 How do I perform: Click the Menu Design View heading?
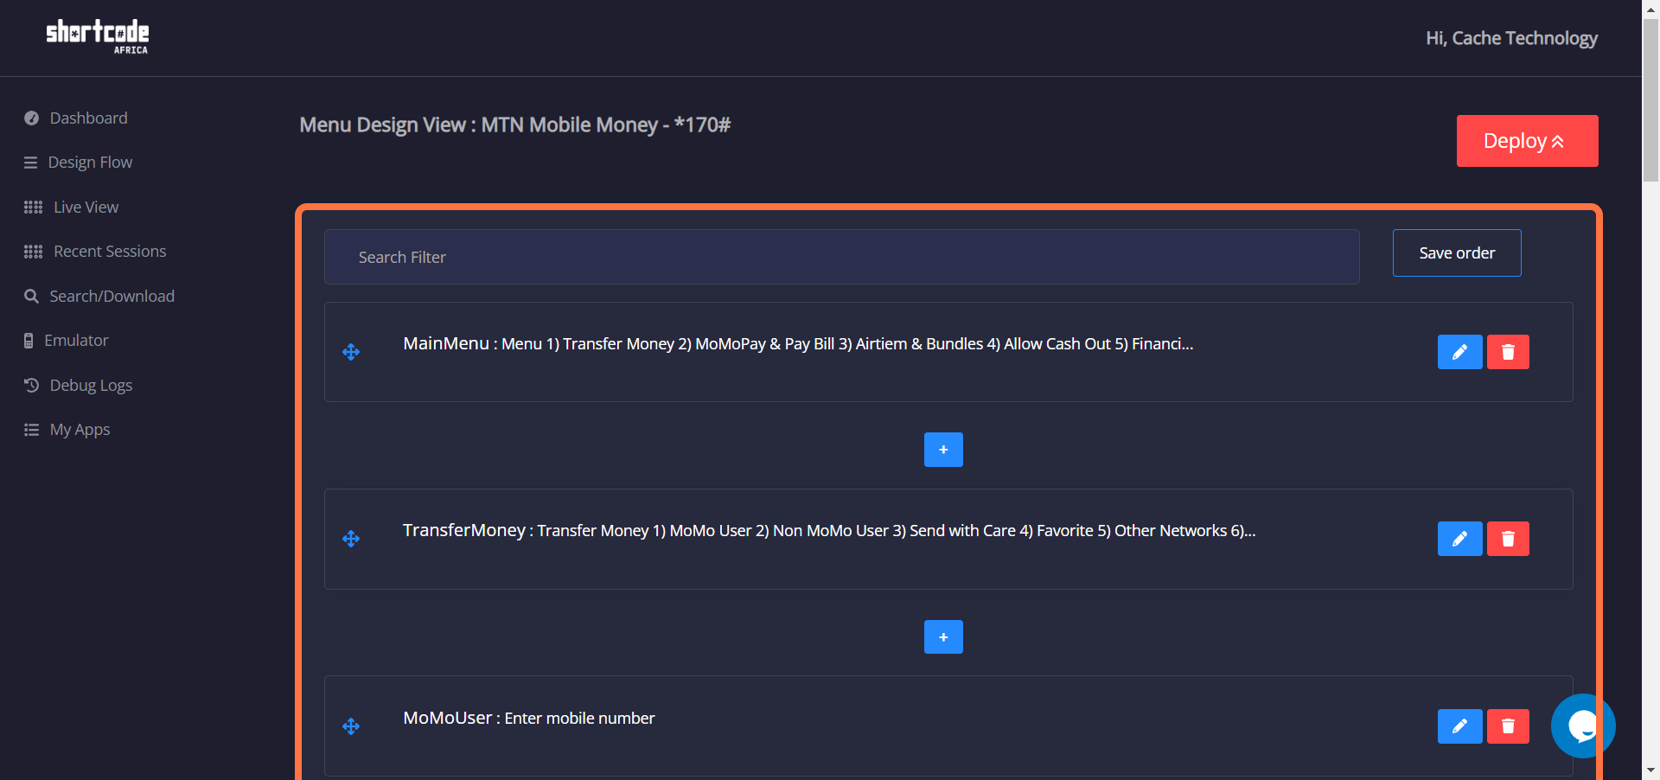click(x=514, y=125)
